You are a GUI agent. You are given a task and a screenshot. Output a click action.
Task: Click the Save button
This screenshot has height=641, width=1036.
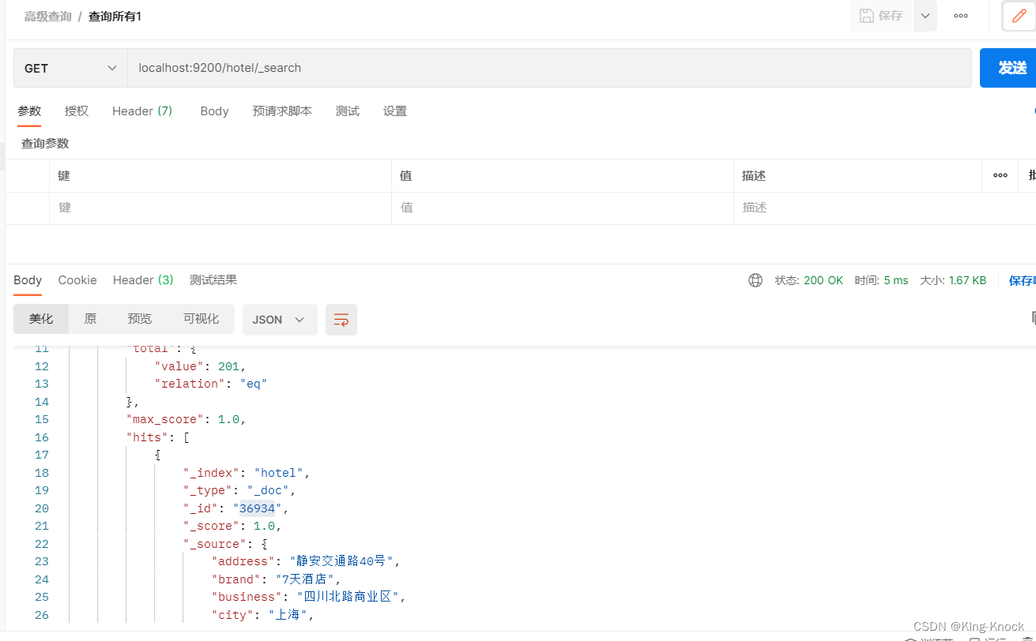coord(881,16)
